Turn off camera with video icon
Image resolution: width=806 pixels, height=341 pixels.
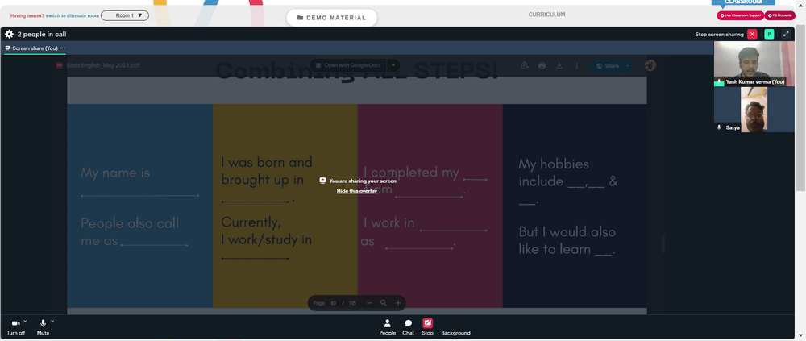point(15,323)
